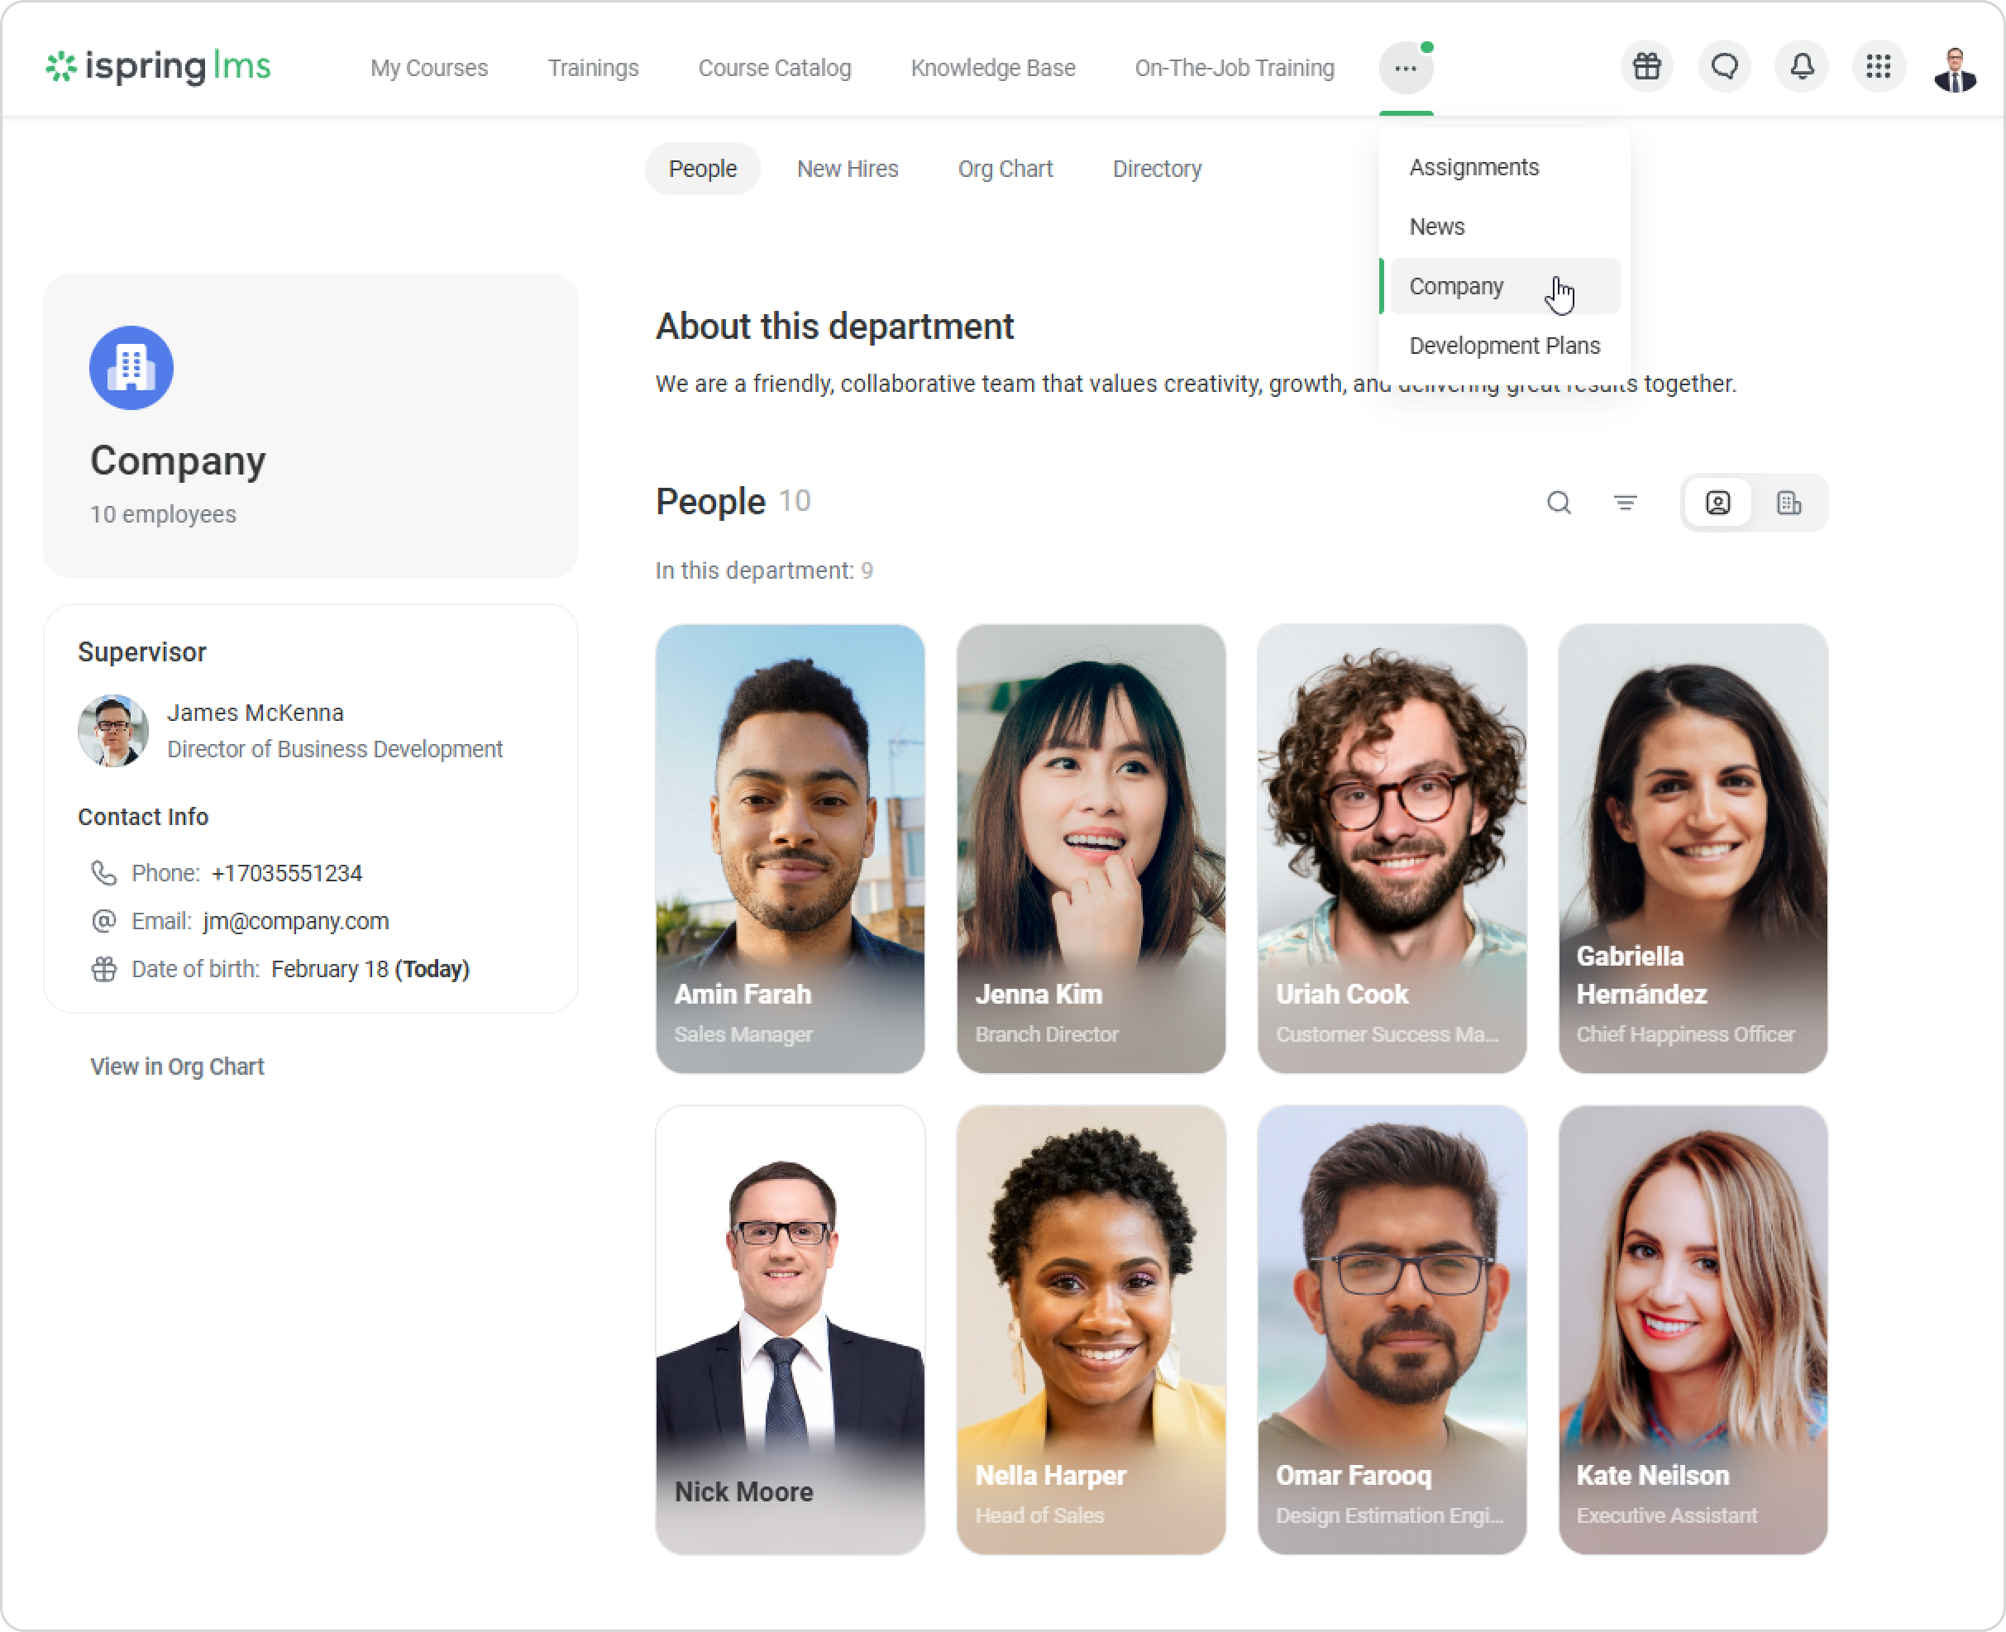Open supervisor James McKenna's profile
This screenshot has width=2006, height=1632.
(x=255, y=713)
